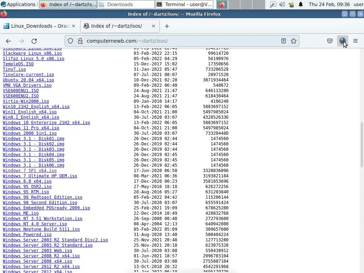Open the Firefox account icon
Screen dimensions: 364x273
point(343,41)
